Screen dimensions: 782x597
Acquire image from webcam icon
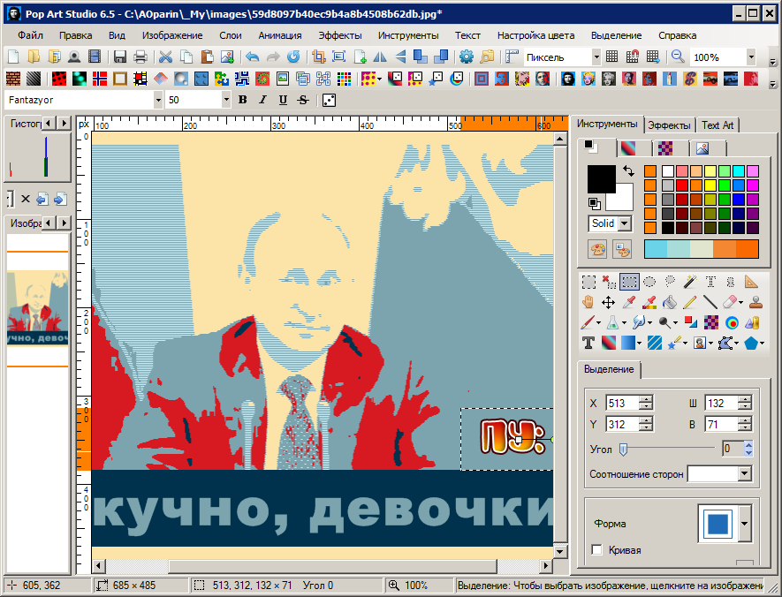pyautogui.click(x=74, y=57)
